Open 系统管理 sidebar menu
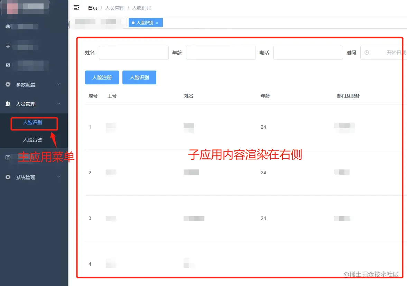 coord(34,177)
